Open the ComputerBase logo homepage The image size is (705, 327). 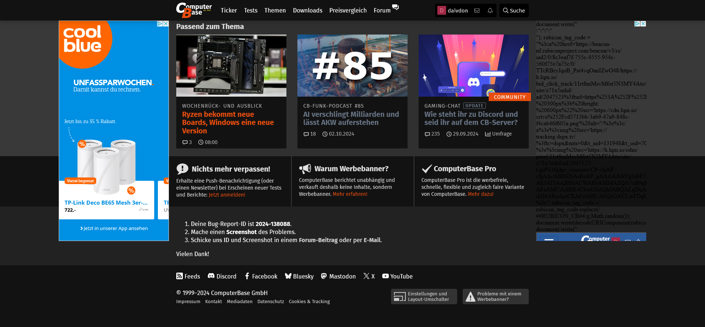194,10
